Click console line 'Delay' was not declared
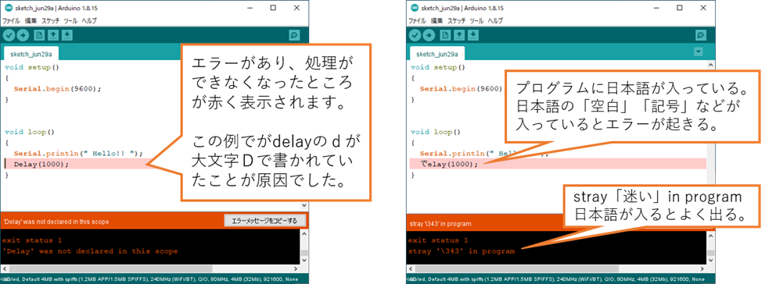 90,251
